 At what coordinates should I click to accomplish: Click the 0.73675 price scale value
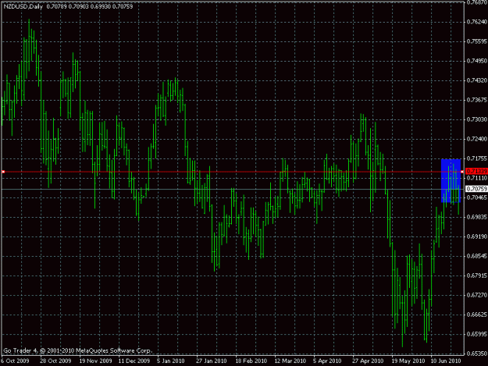(x=477, y=100)
